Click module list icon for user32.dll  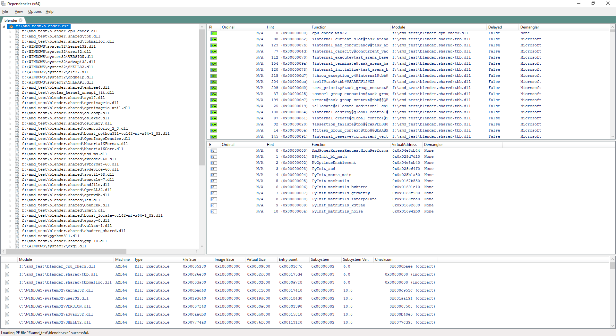click(x=7, y=299)
